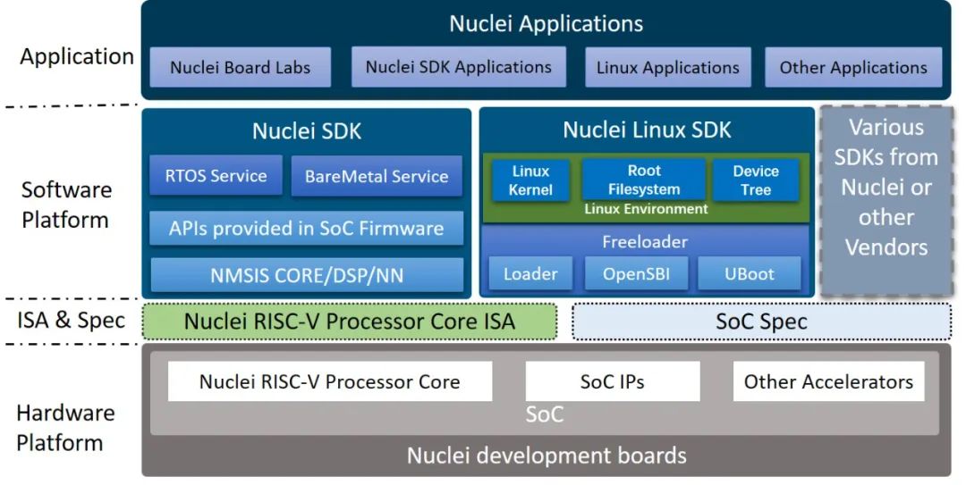966x485 pixels.
Task: Click the OpenSBI box
Action: pyautogui.click(x=636, y=274)
